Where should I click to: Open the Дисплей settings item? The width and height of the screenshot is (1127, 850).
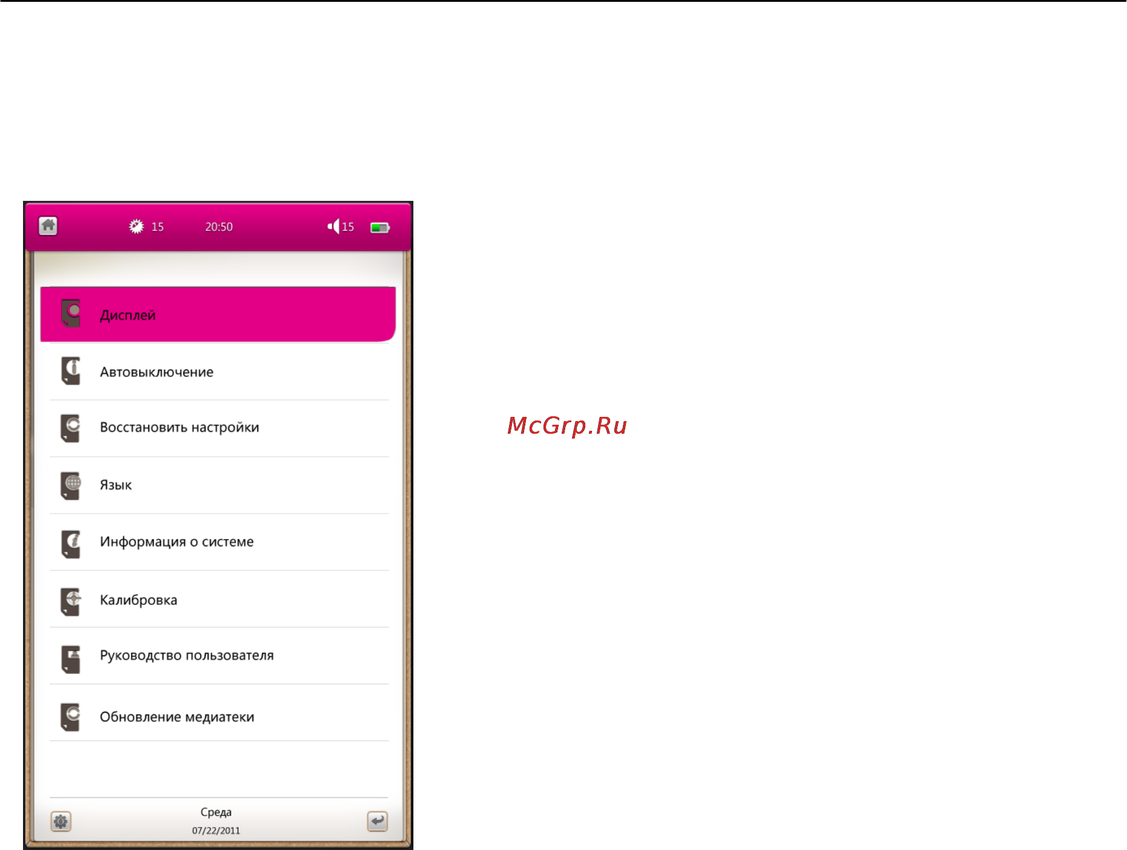click(218, 315)
